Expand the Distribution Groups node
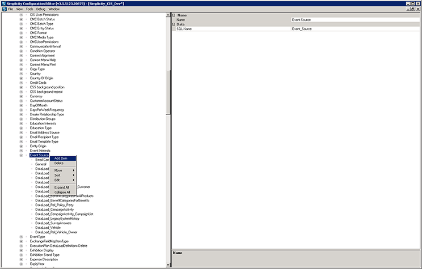 click(x=21, y=119)
